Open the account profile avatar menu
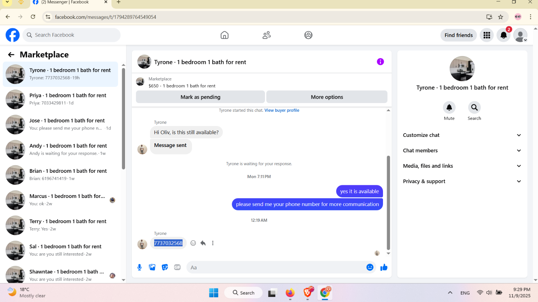538x302 pixels. tap(521, 35)
